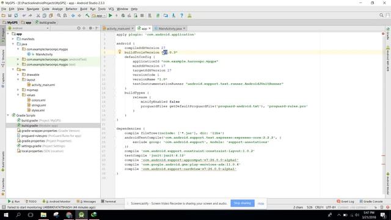Viewport: 391px width, 220px height.
Task: Click the Open file toolbar icon
Action: pos(4,15)
